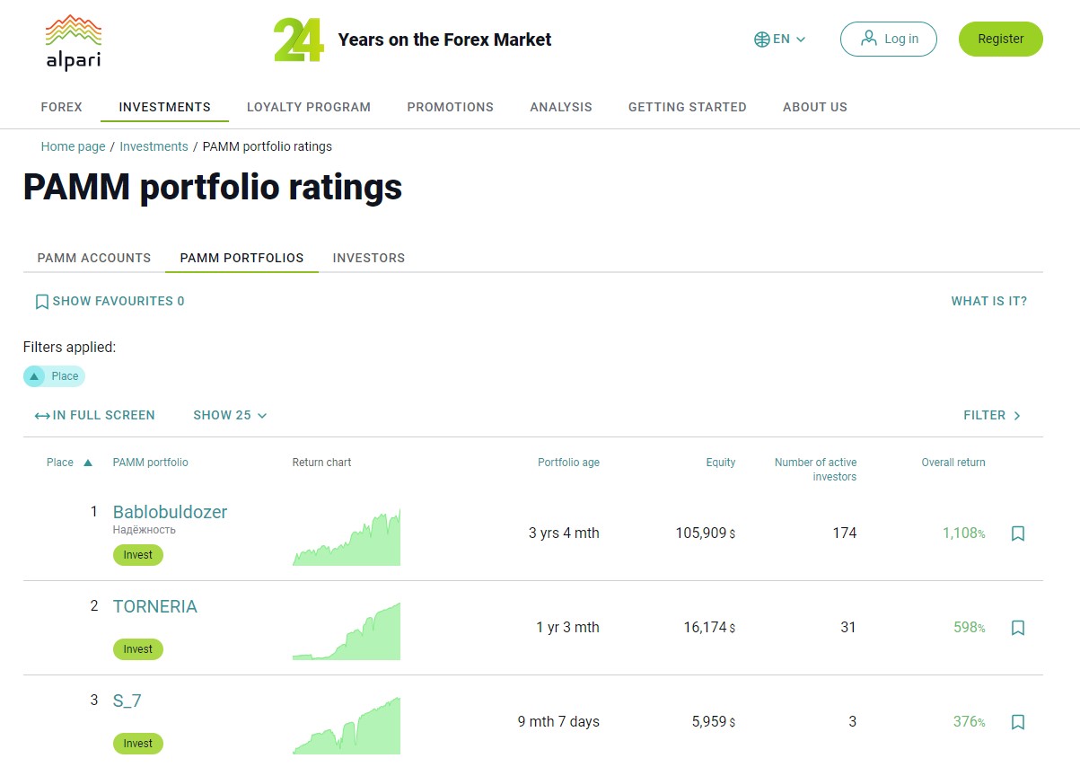Click the bookmark icon in the S_7 row

(1017, 721)
